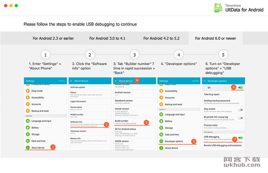Select the step 1 circle indicator
The height and width of the screenshot is (173, 268).
pyautogui.click(x=45, y=55)
